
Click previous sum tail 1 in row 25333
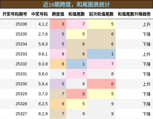point(101,54)
